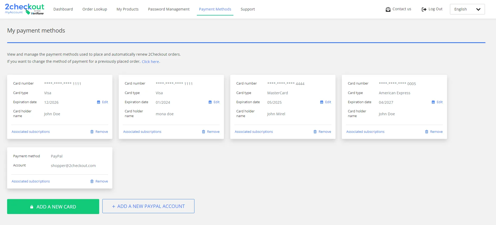Click the Log Out arrow icon
496x225 pixels.
pyautogui.click(x=424, y=9)
